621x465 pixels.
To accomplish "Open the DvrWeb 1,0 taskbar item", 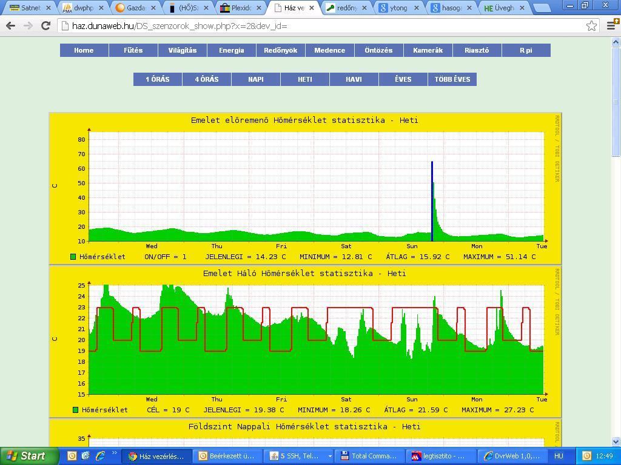I will click(512, 456).
